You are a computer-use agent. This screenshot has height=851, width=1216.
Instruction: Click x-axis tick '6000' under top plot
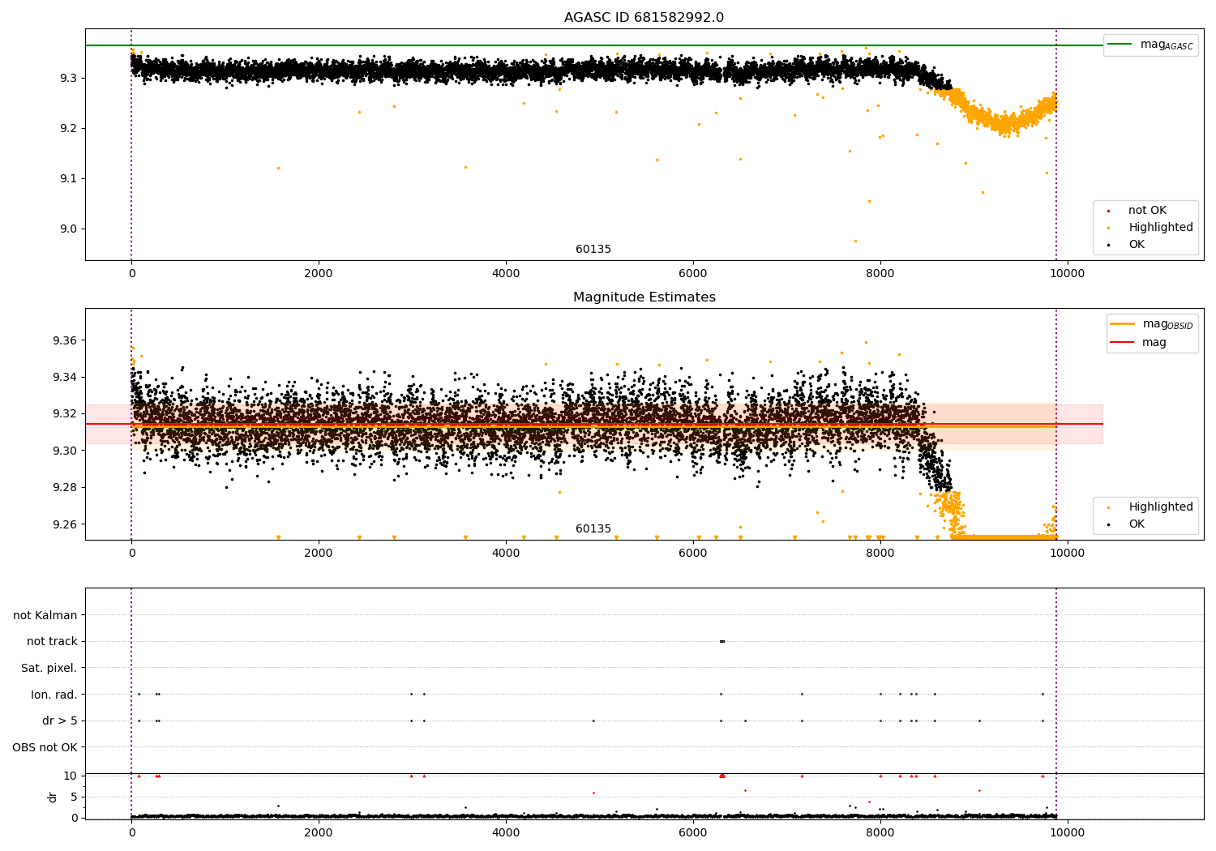[693, 274]
